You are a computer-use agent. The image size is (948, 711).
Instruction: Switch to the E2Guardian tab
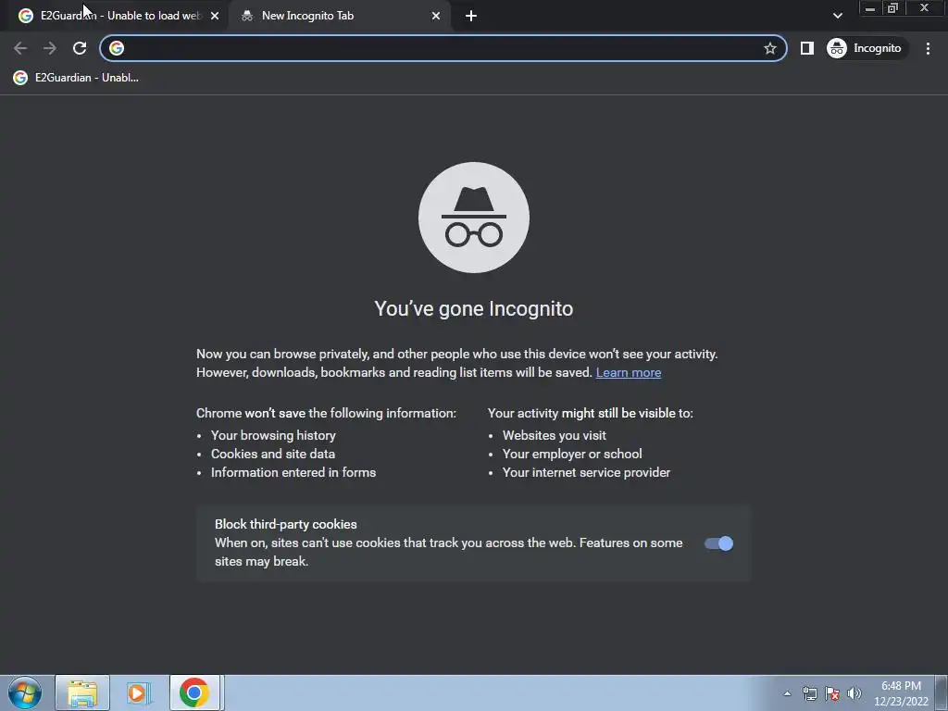[x=119, y=16]
